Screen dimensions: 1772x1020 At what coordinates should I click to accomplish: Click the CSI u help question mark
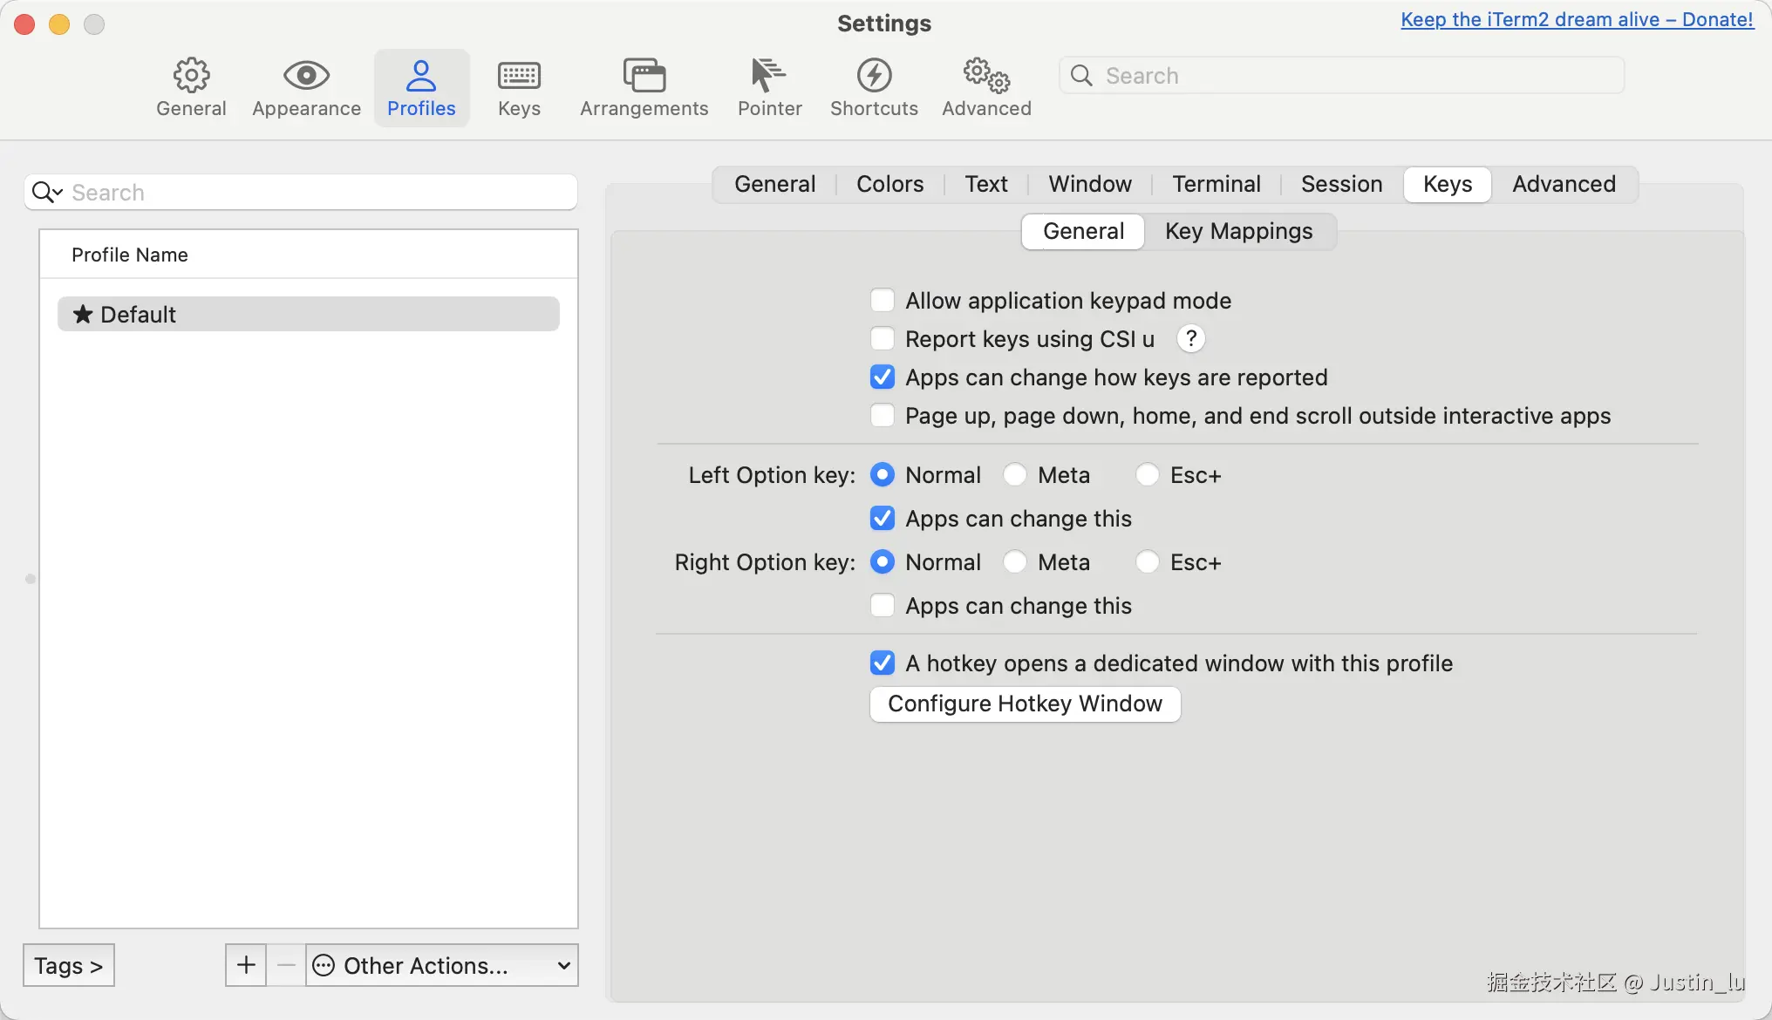tap(1190, 338)
